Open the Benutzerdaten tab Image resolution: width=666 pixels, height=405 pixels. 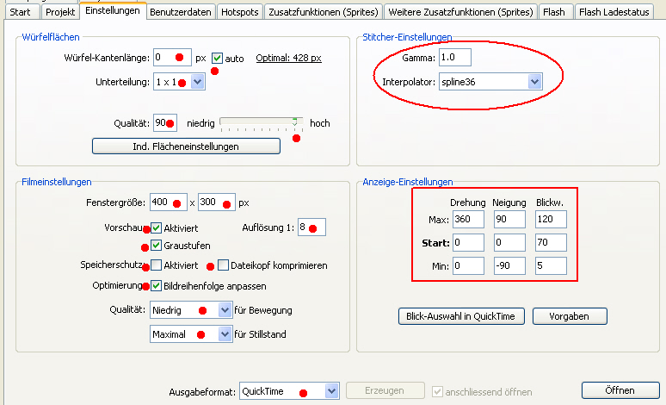(180, 12)
